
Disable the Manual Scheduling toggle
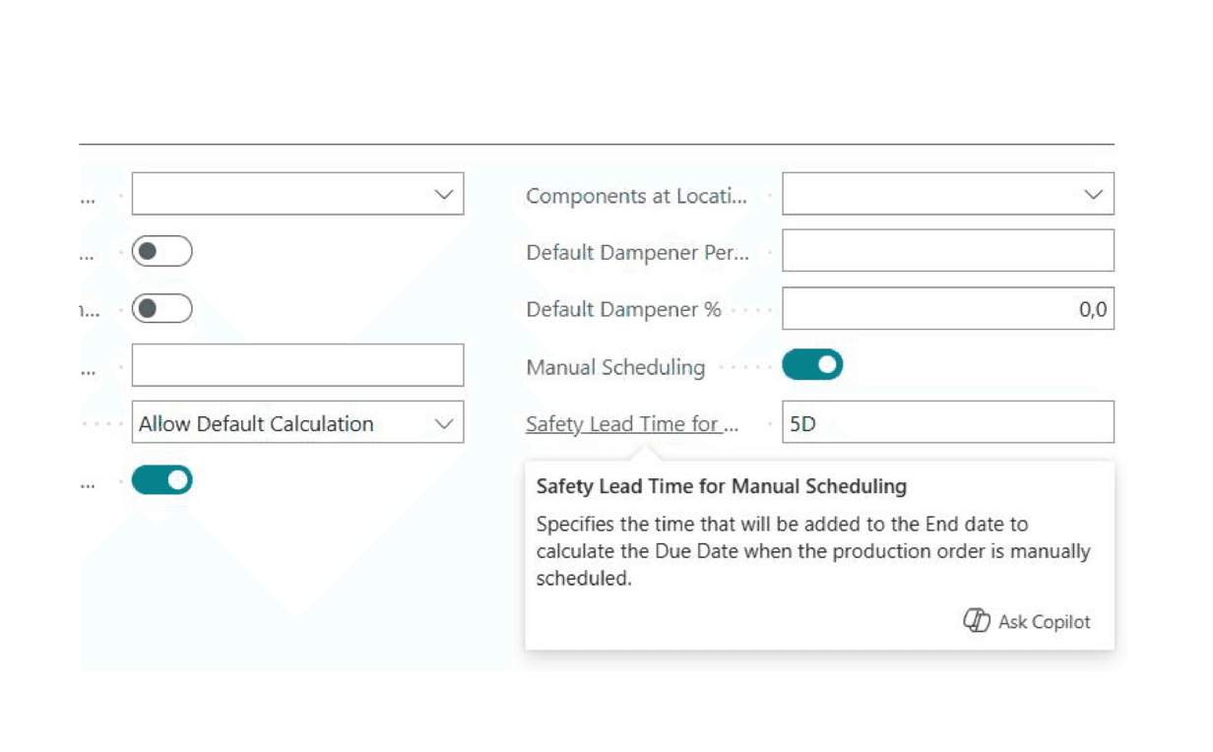812,365
